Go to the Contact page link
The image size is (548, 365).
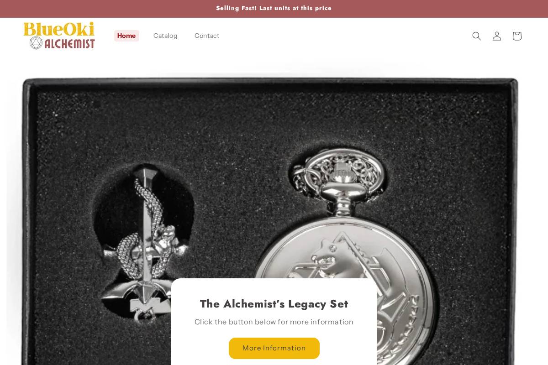click(207, 36)
